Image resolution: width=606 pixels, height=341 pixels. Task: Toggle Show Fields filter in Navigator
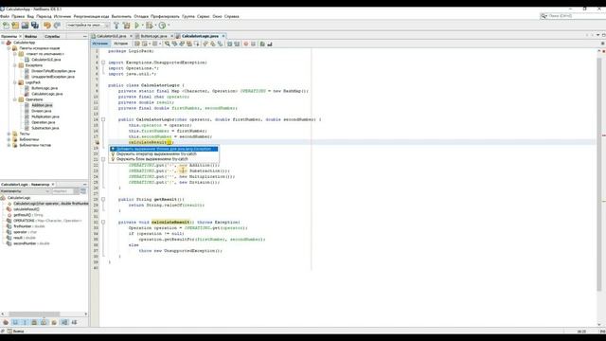[15, 322]
